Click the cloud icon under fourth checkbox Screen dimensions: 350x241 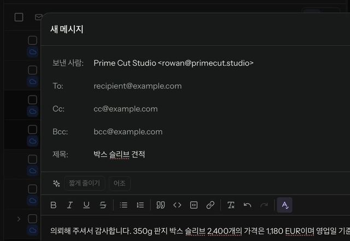[x=33, y=141]
